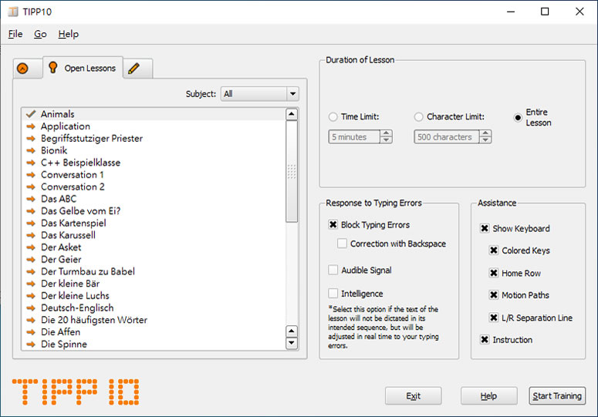598x417 pixels.
Task: Click the orange arrow next to Die Spinne
Action: pyautogui.click(x=31, y=345)
